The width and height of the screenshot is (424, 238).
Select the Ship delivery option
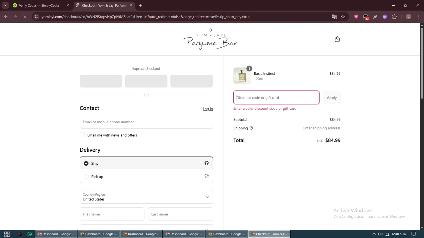point(146,163)
